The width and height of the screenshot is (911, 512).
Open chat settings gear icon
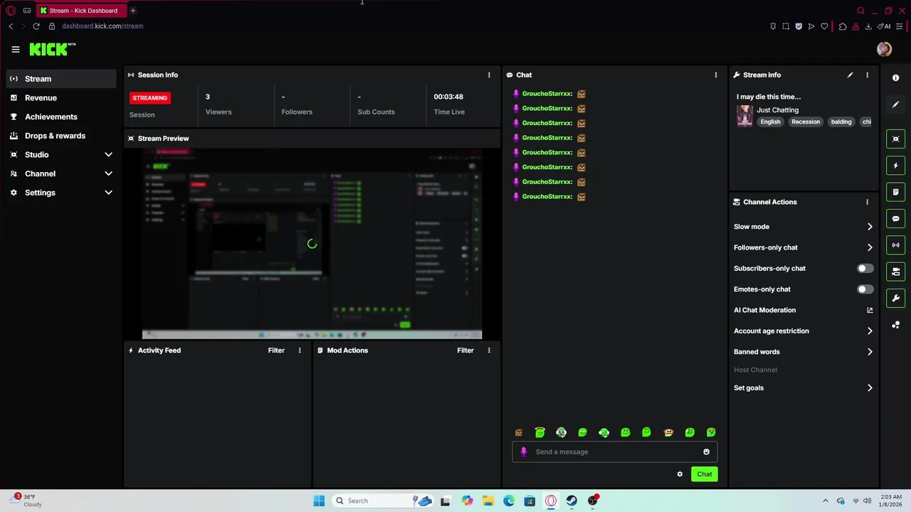click(680, 474)
